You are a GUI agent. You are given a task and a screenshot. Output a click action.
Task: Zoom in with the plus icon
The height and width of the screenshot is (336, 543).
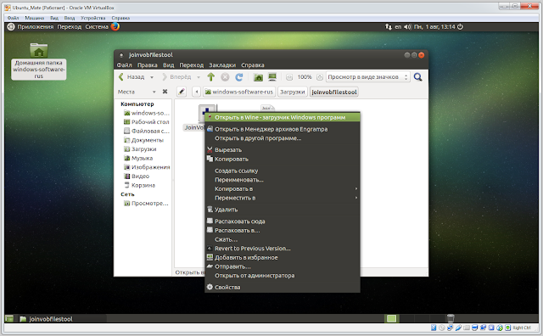click(x=320, y=77)
